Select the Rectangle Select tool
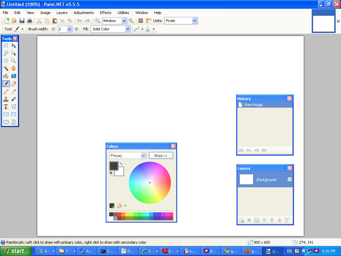 click(6, 45)
